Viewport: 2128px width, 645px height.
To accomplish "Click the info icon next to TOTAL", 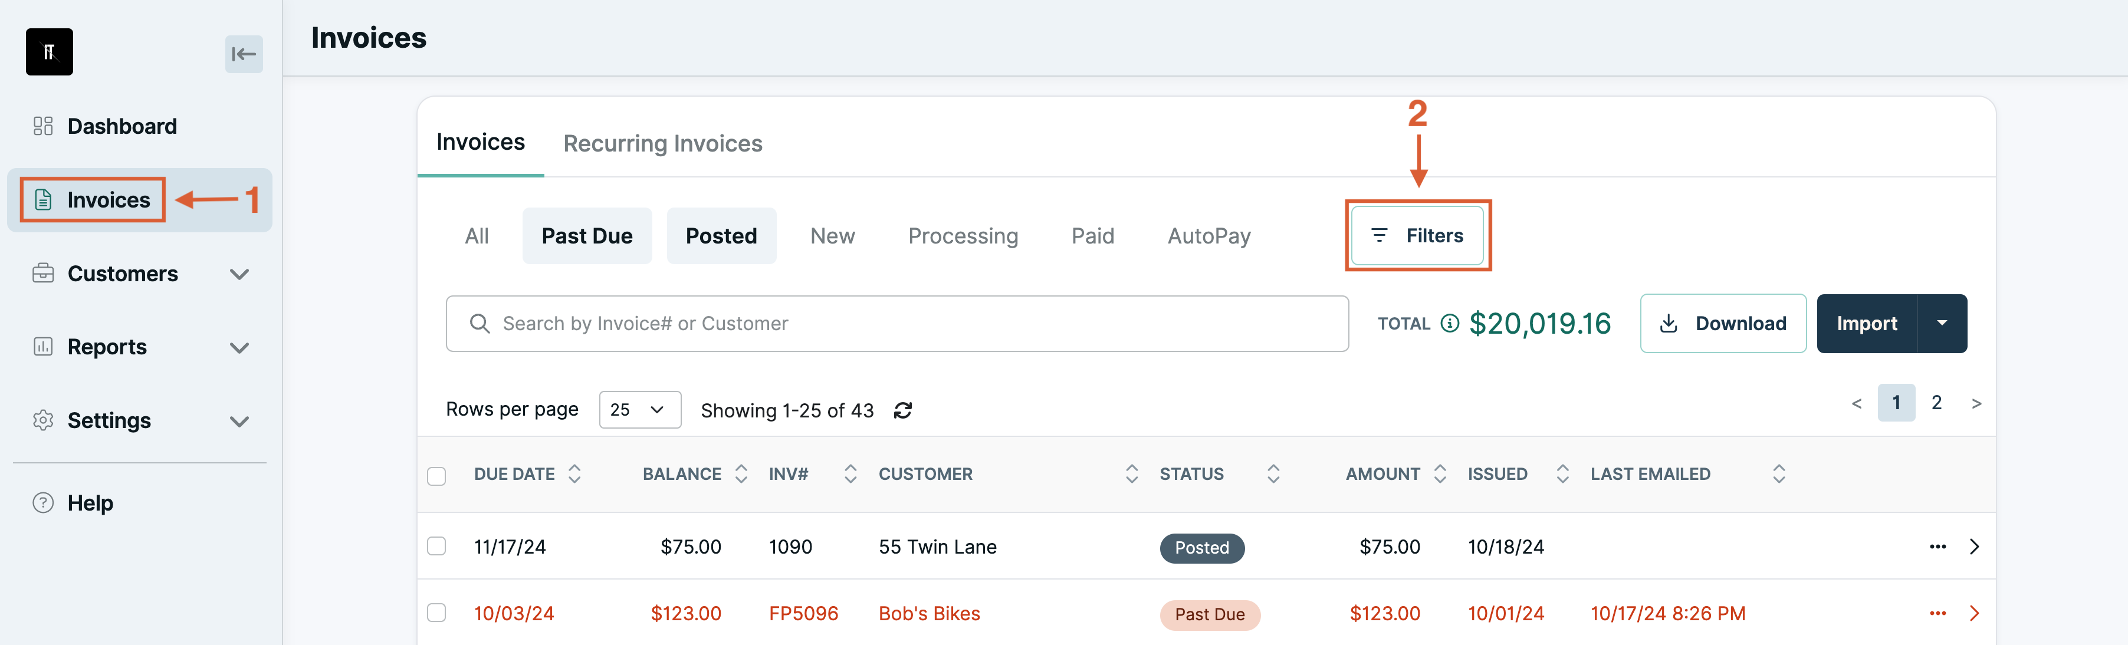I will click(1450, 323).
